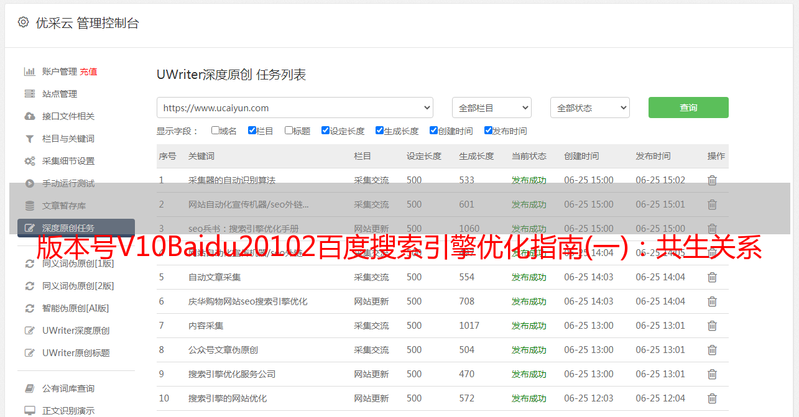Click the gear icon beside 优采云 管理控制台
Viewport: 799px width, 417px height.
point(23,22)
